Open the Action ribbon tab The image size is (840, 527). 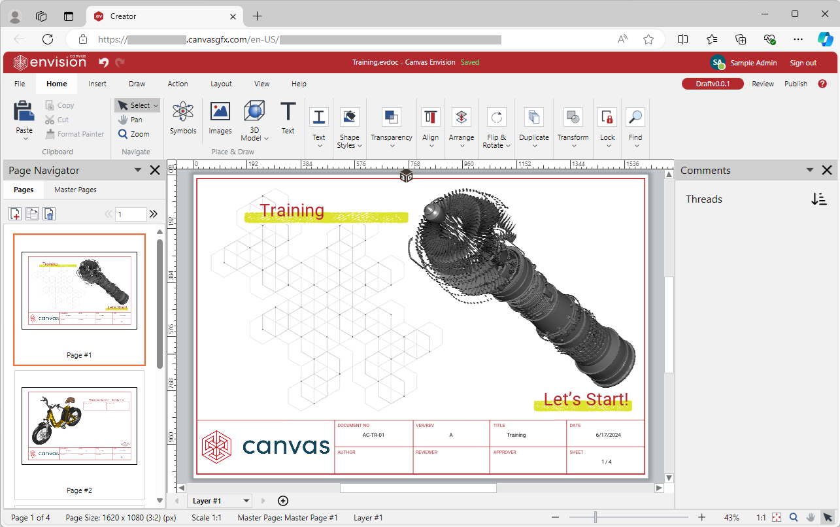coord(178,84)
